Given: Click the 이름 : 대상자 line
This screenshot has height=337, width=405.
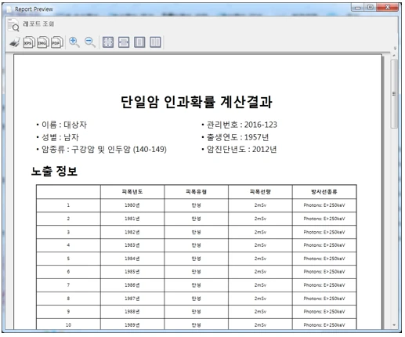Looking at the screenshot, I should [62, 125].
